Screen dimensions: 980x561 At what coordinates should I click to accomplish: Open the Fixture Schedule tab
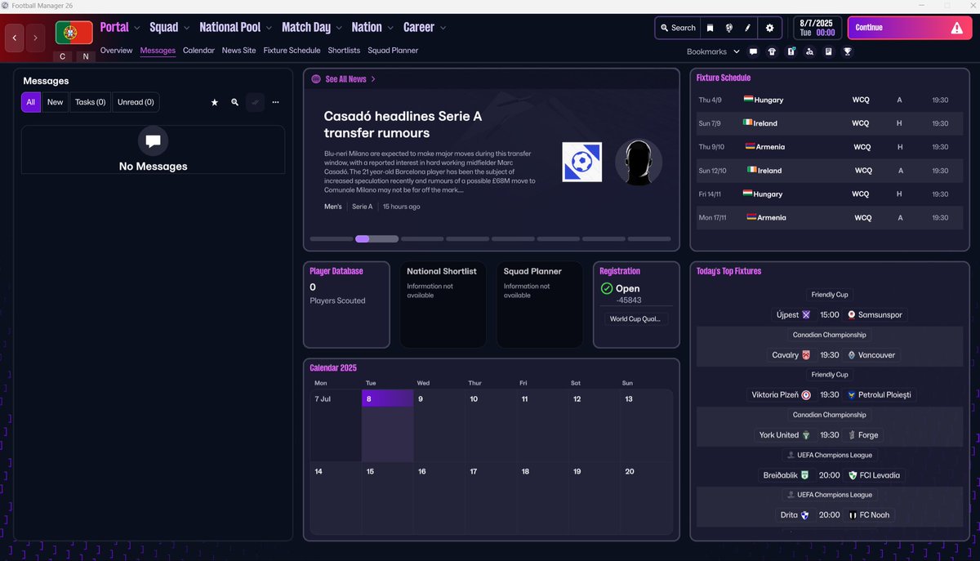tap(292, 51)
